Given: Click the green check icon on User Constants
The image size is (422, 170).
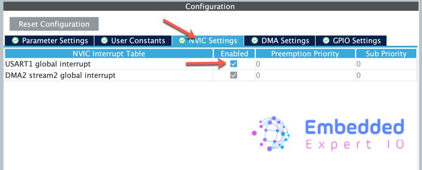Looking at the screenshot, I should [x=105, y=40].
